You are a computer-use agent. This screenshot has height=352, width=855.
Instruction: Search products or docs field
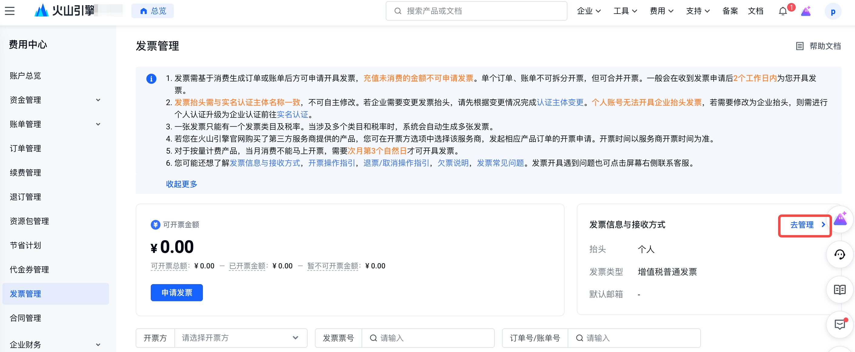[476, 11]
